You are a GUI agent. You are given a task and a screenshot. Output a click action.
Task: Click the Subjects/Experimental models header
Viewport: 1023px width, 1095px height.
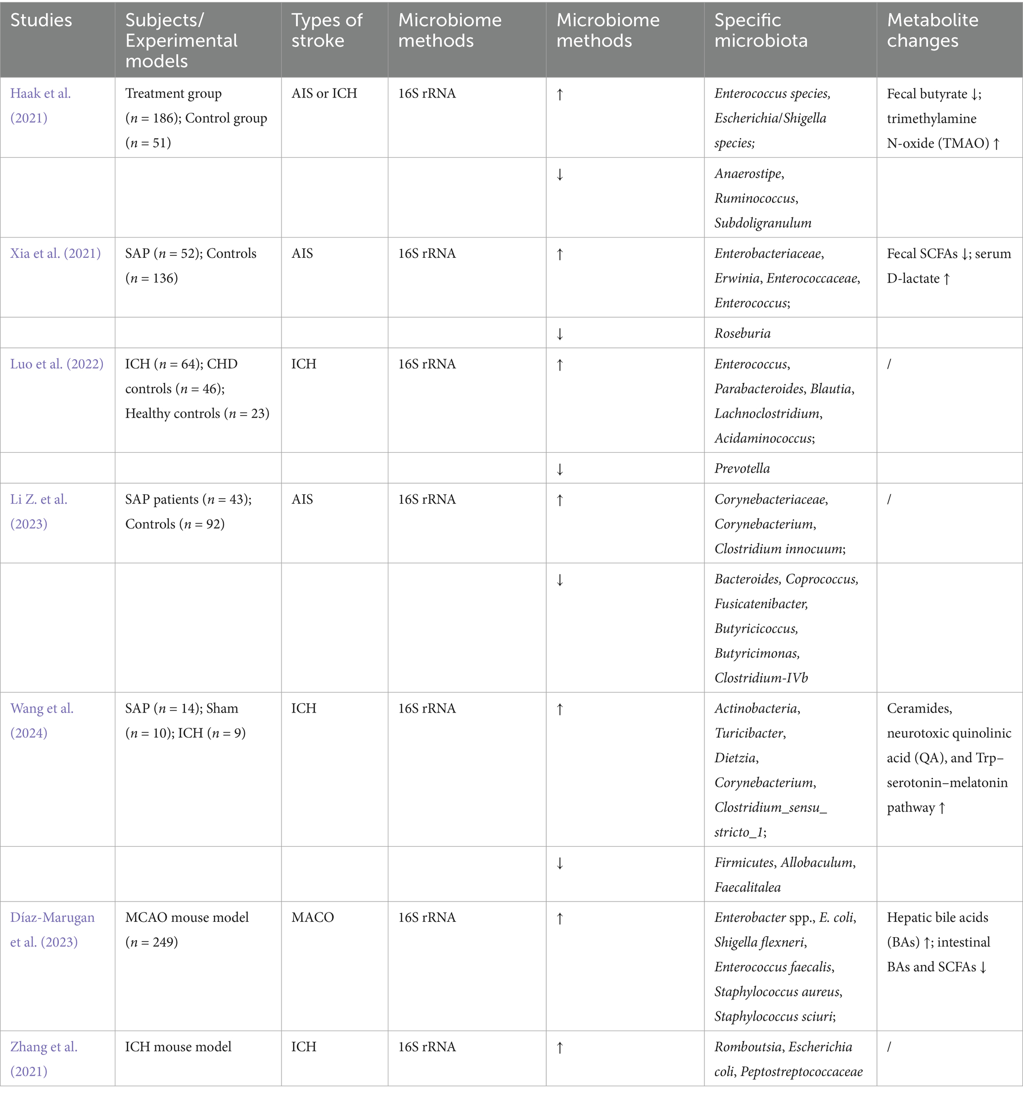[181, 40]
